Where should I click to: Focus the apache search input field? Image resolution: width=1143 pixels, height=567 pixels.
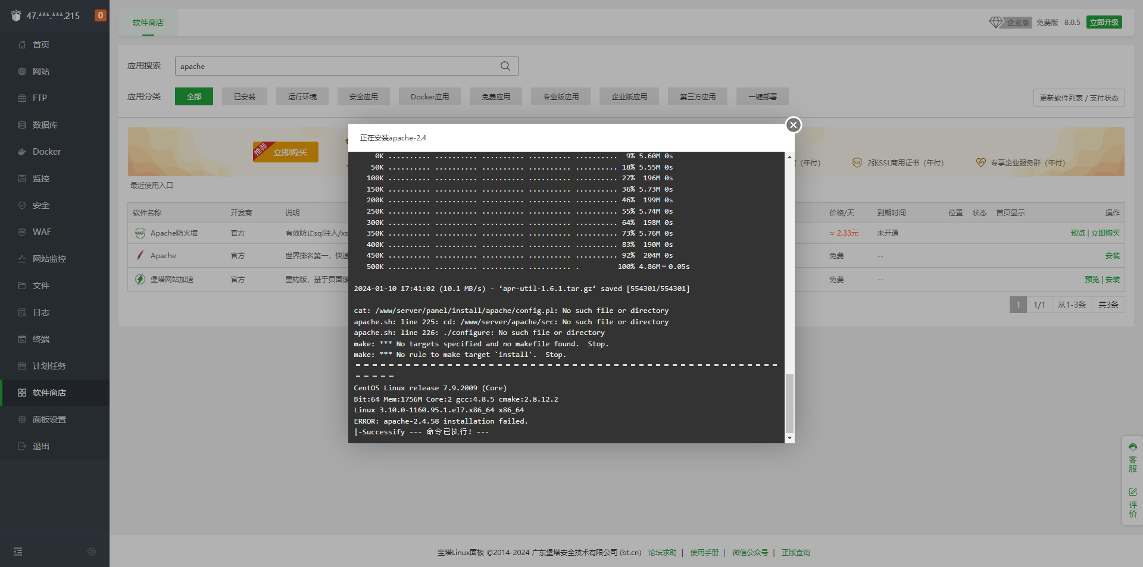[346, 66]
